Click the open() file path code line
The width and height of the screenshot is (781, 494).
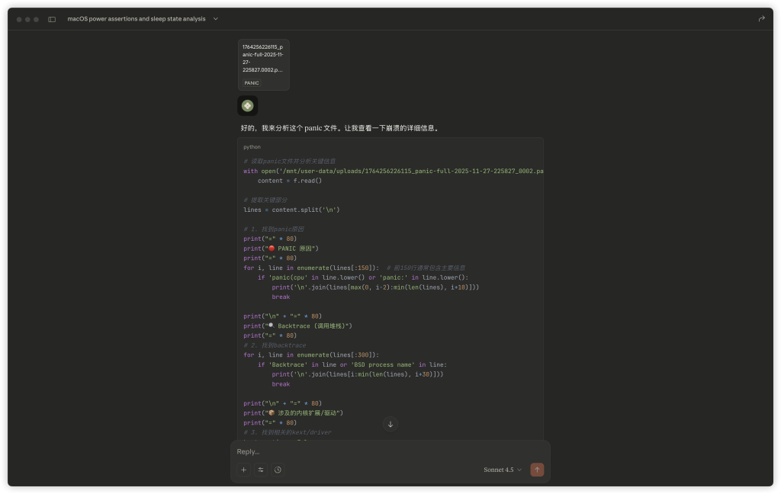point(393,172)
